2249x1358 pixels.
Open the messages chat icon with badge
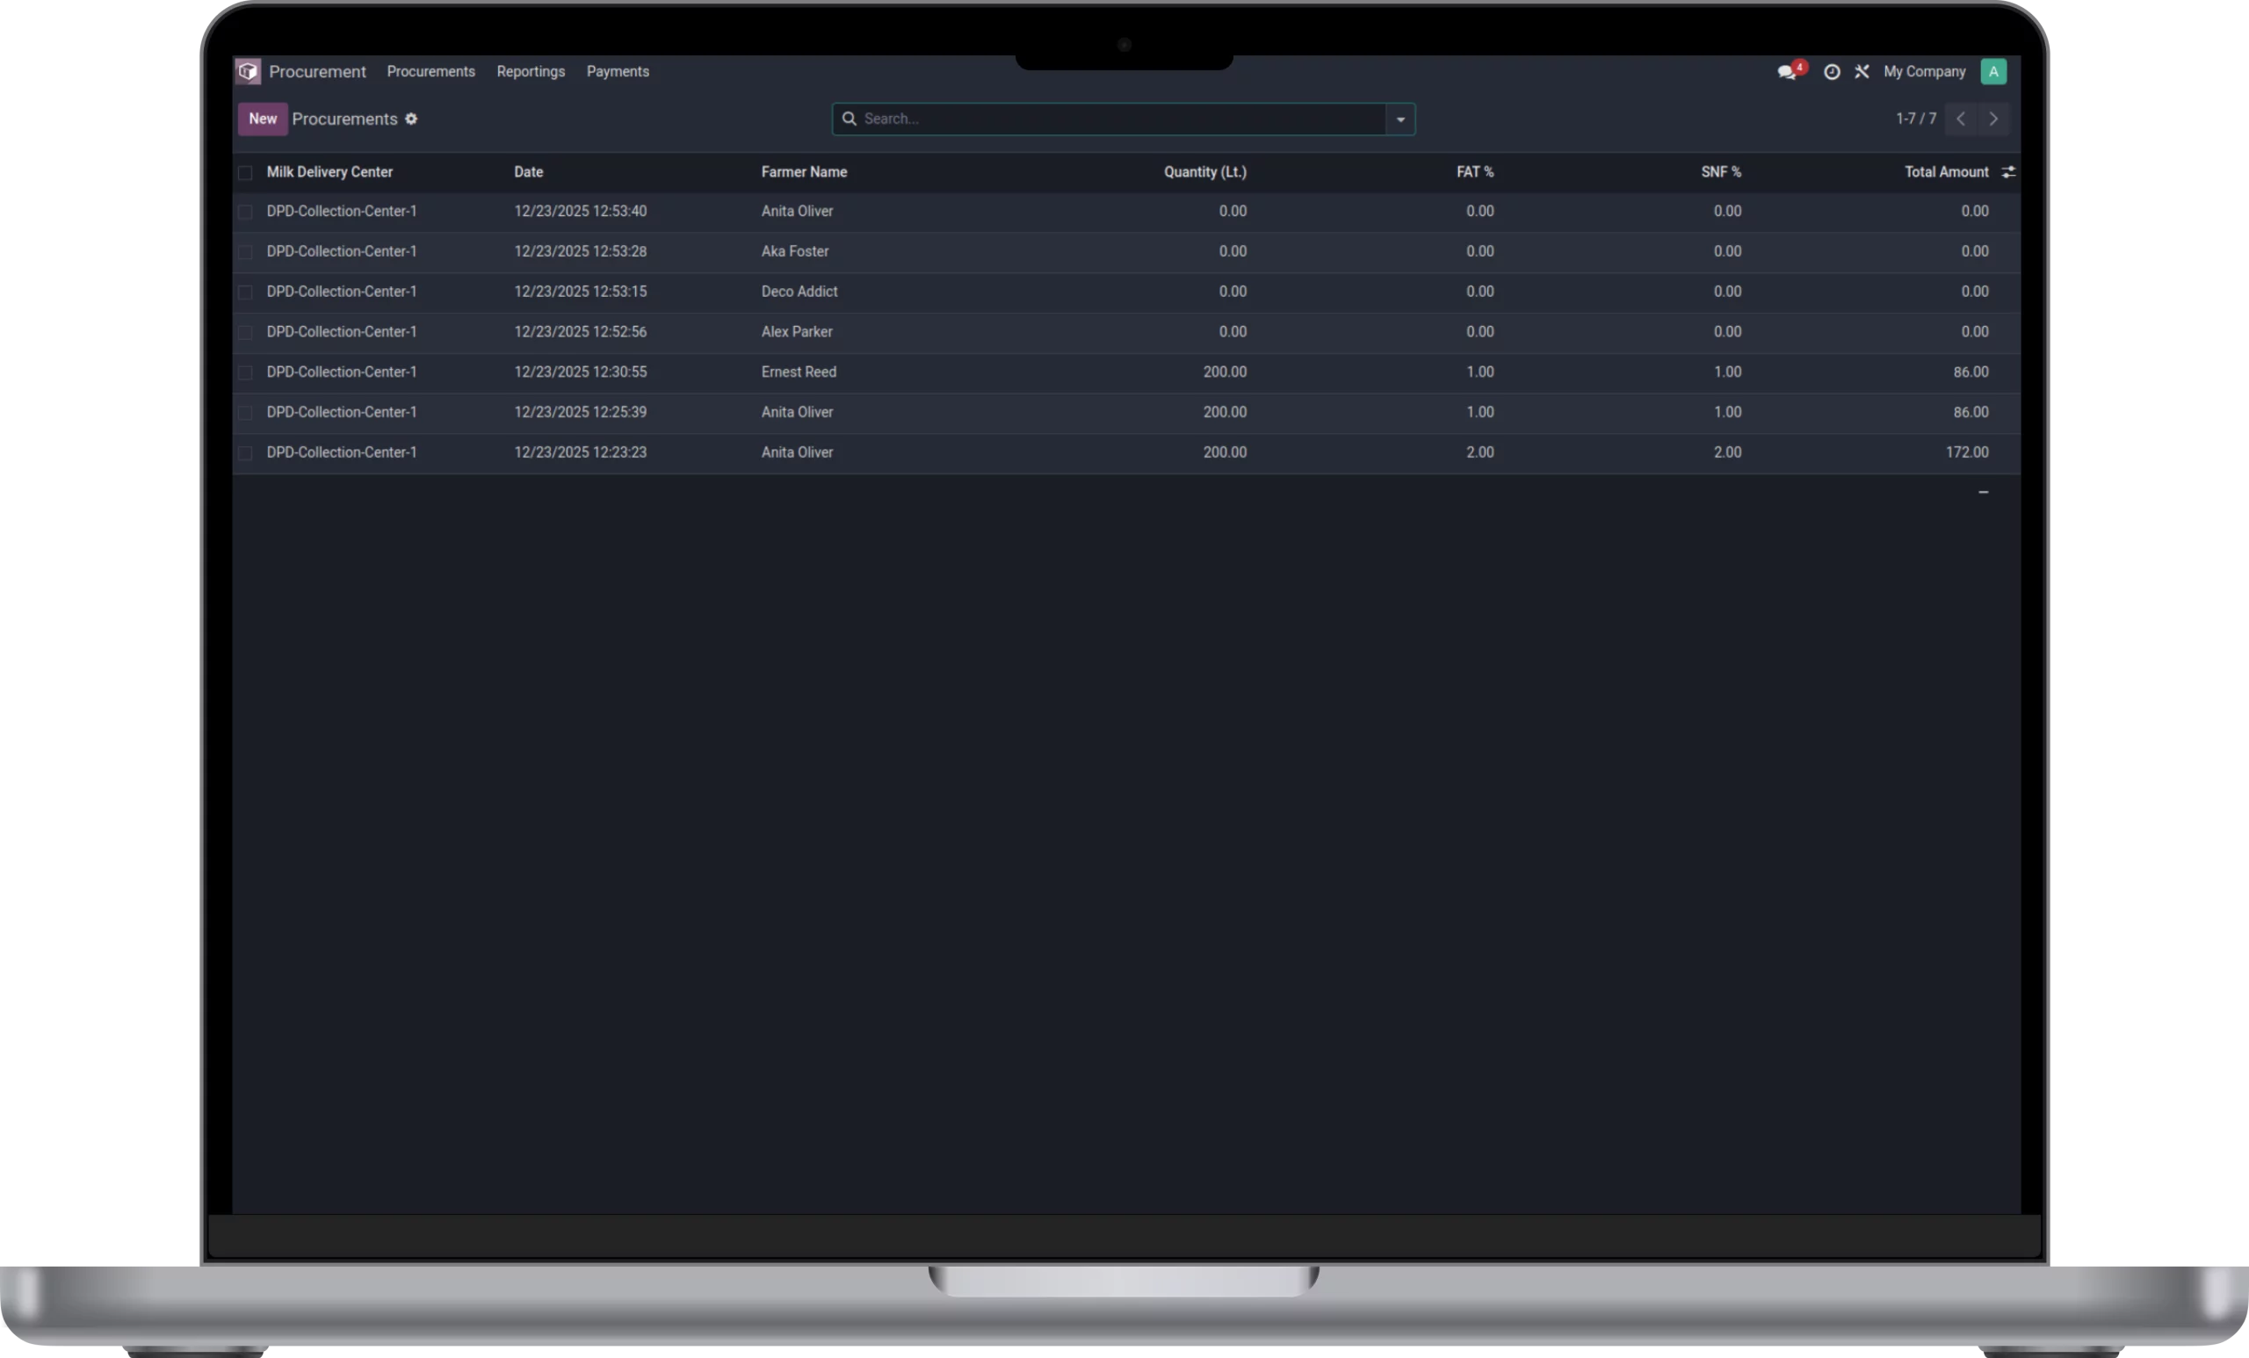coord(1787,71)
